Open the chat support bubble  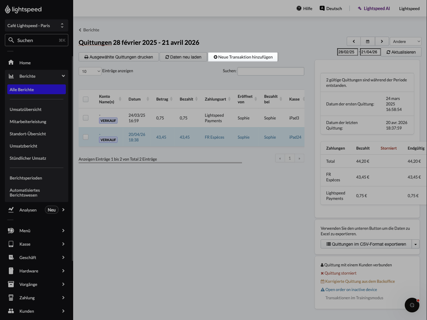click(412, 305)
